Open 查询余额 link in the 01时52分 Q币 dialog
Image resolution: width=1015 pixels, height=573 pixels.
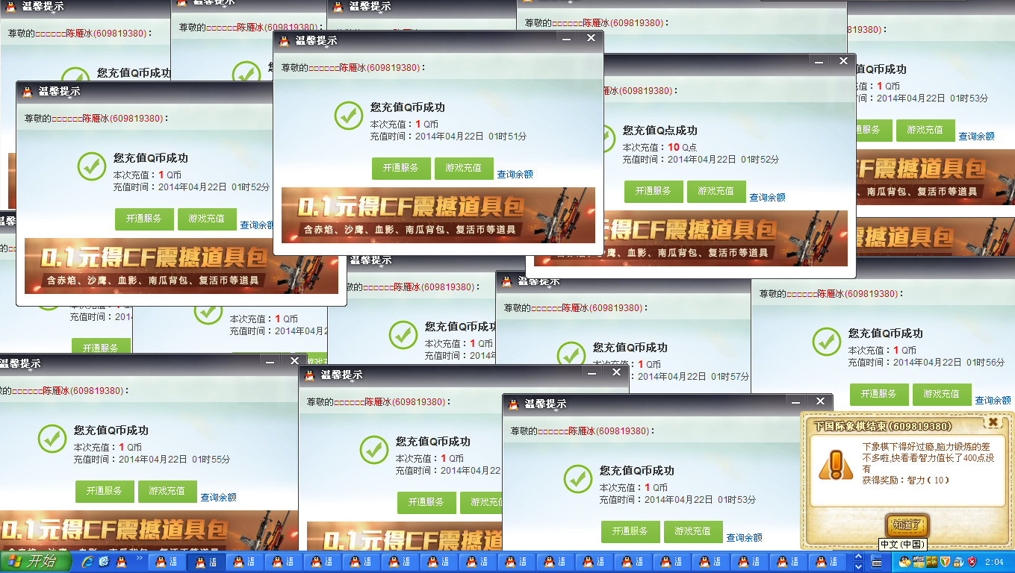[x=257, y=225]
